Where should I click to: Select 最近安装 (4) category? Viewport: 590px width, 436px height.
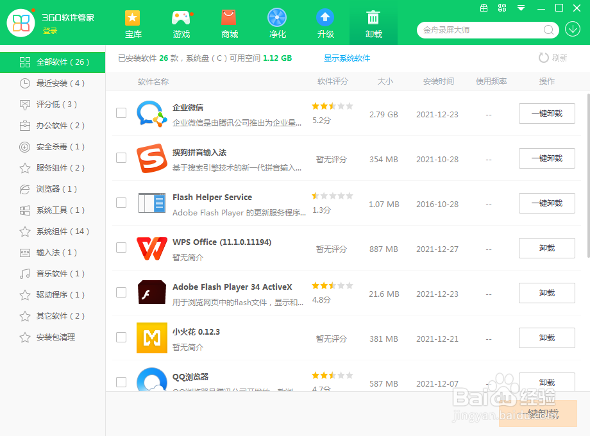click(x=53, y=83)
